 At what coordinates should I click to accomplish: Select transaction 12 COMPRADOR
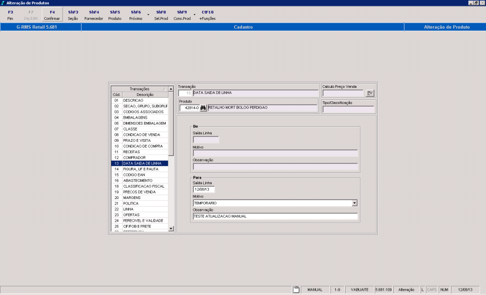(139, 157)
